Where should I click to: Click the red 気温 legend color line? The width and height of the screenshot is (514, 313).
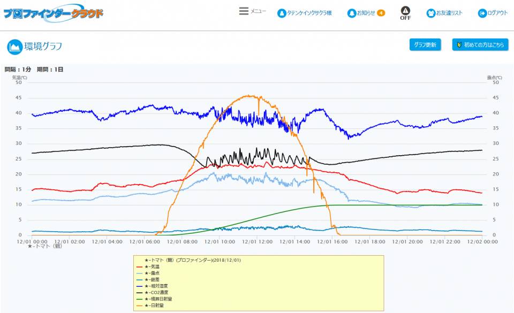pyautogui.click(x=140, y=266)
